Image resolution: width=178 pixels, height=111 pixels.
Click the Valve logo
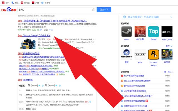pyautogui.click(x=140, y=55)
